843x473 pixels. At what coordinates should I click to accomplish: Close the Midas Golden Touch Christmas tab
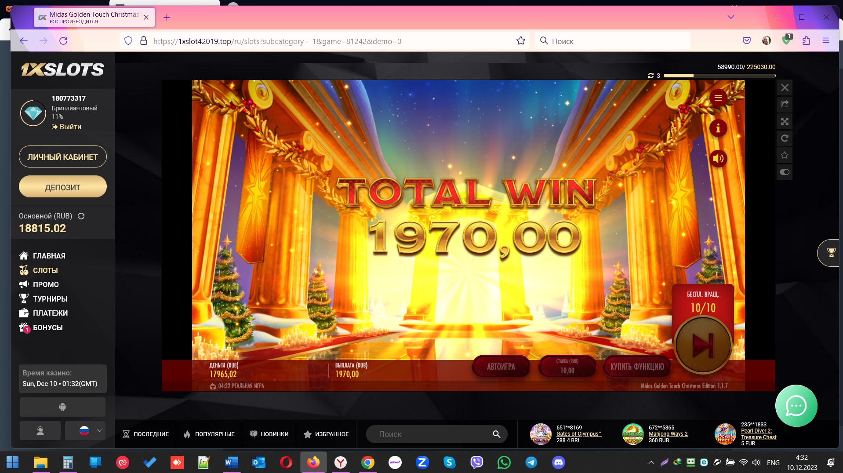click(146, 18)
